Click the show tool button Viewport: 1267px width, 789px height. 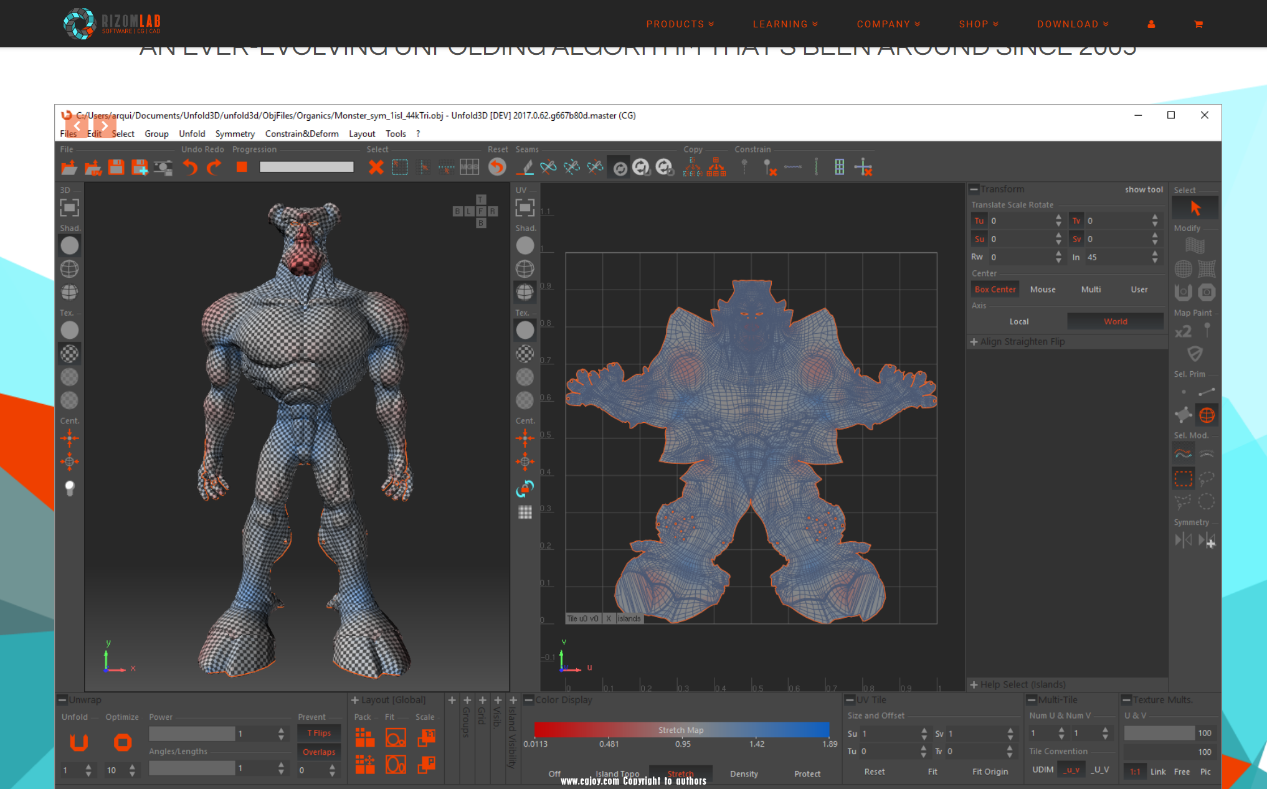coord(1144,189)
